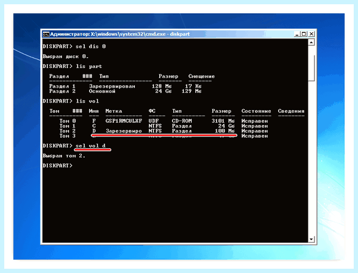Screen dimensions: 358x273
Task: Click the 'Основной' partition type
Action: coord(102,91)
